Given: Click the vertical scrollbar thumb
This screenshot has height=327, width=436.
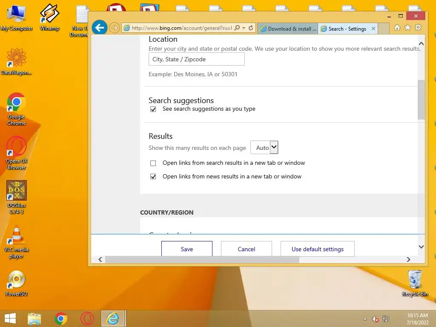Looking at the screenshot, I should point(421,100).
